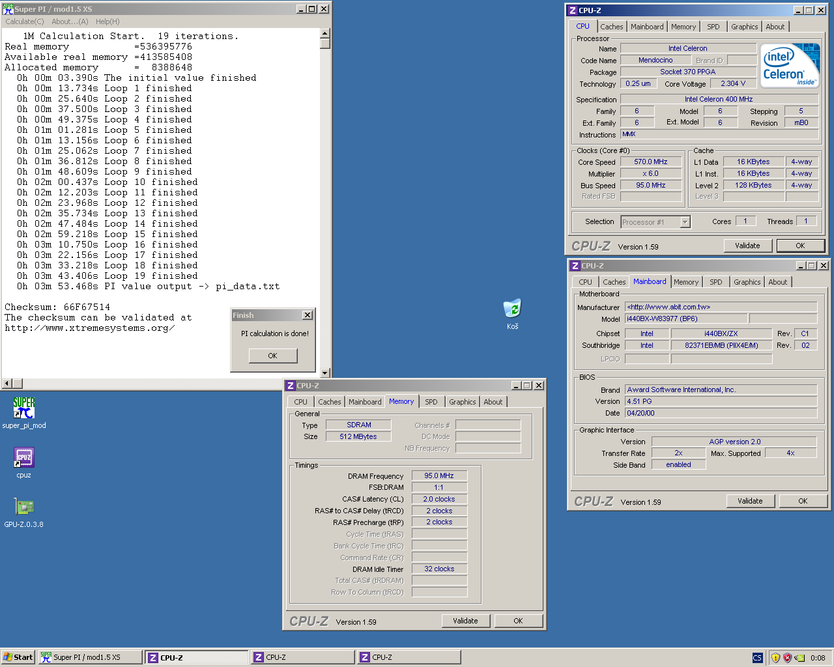Select SPD tab in Mainboard CPU-Z window
This screenshot has width=834, height=667.
point(716,282)
